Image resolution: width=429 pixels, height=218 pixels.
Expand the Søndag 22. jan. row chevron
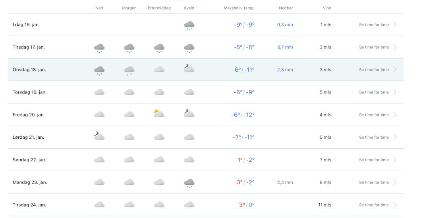(395, 160)
